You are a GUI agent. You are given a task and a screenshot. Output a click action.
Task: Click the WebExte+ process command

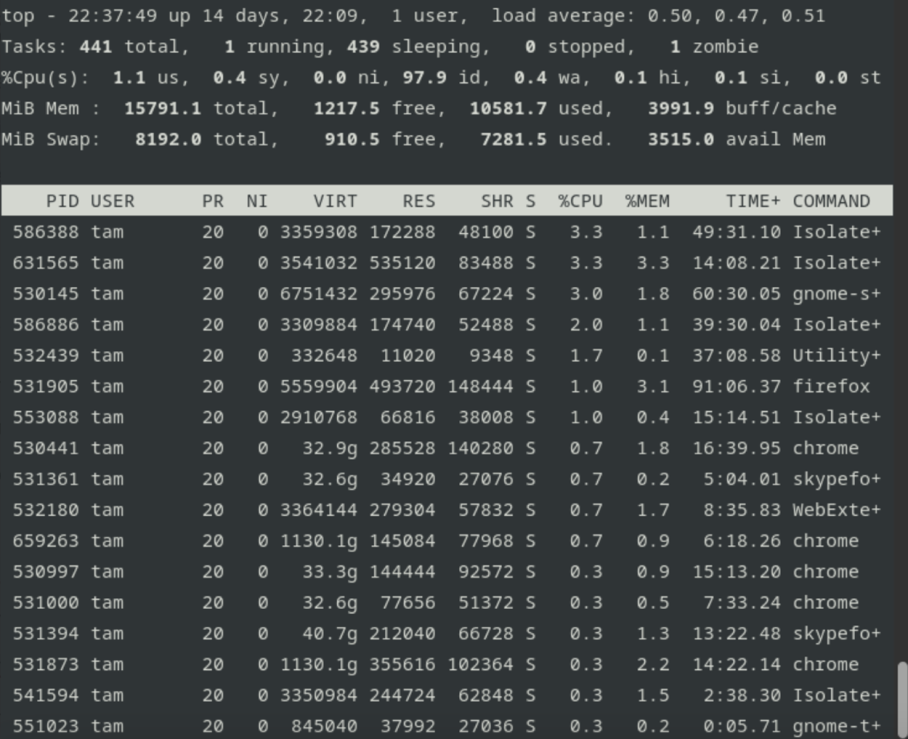[836, 510]
